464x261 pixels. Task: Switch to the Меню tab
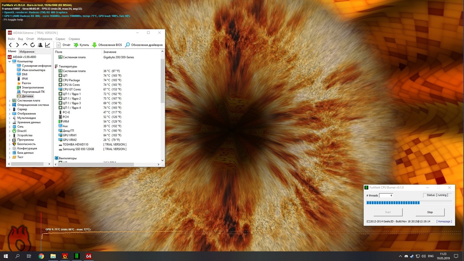(x=12, y=51)
